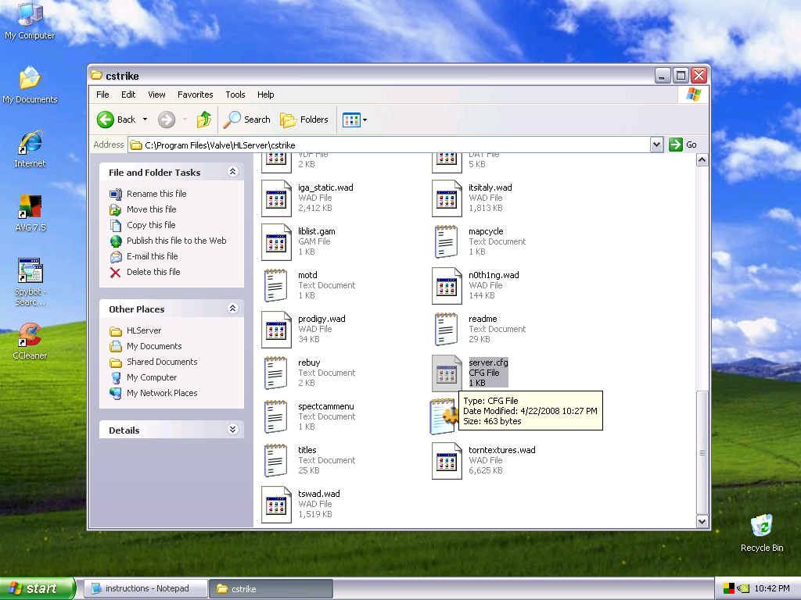Click My Documents link in Other Places
Screen dimensions: 801x600
coord(154,346)
